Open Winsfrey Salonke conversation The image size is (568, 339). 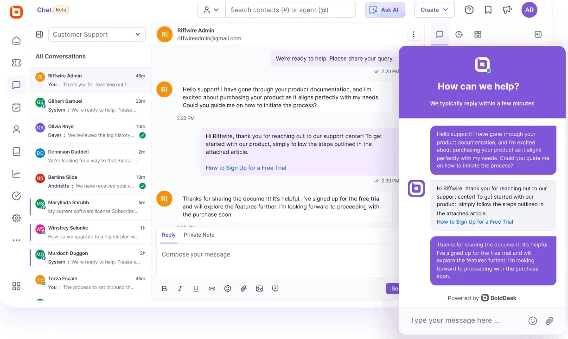click(90, 232)
